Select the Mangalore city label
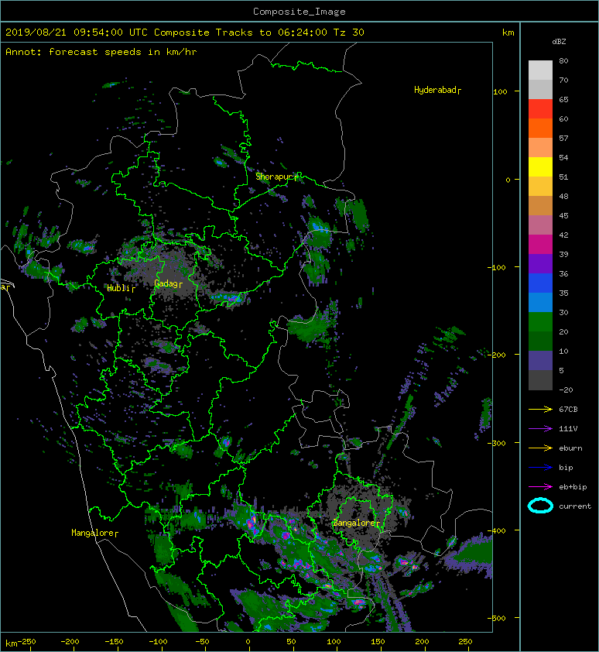 point(94,533)
